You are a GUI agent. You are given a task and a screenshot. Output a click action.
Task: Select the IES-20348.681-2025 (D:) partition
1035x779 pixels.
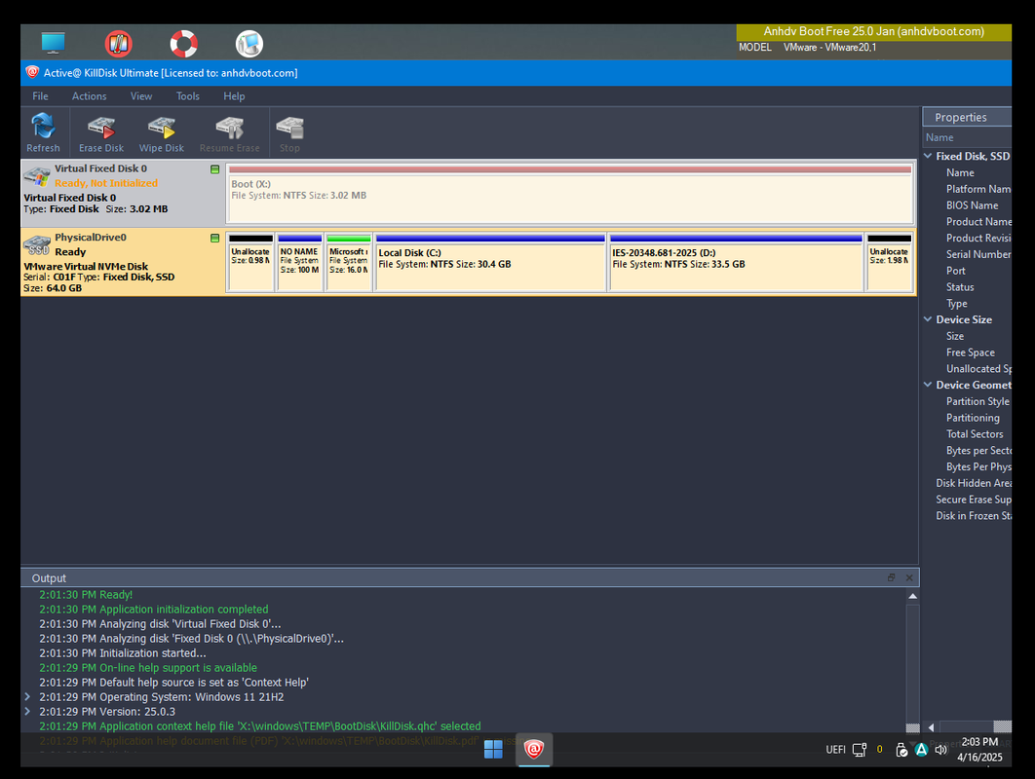pos(736,262)
